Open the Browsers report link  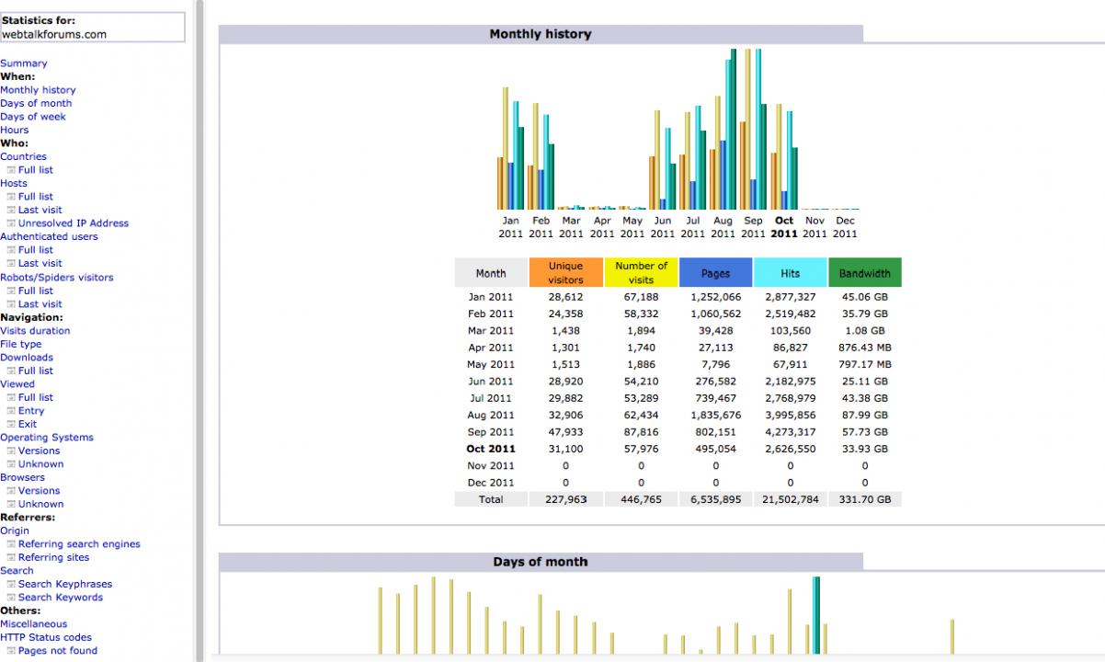(x=22, y=477)
